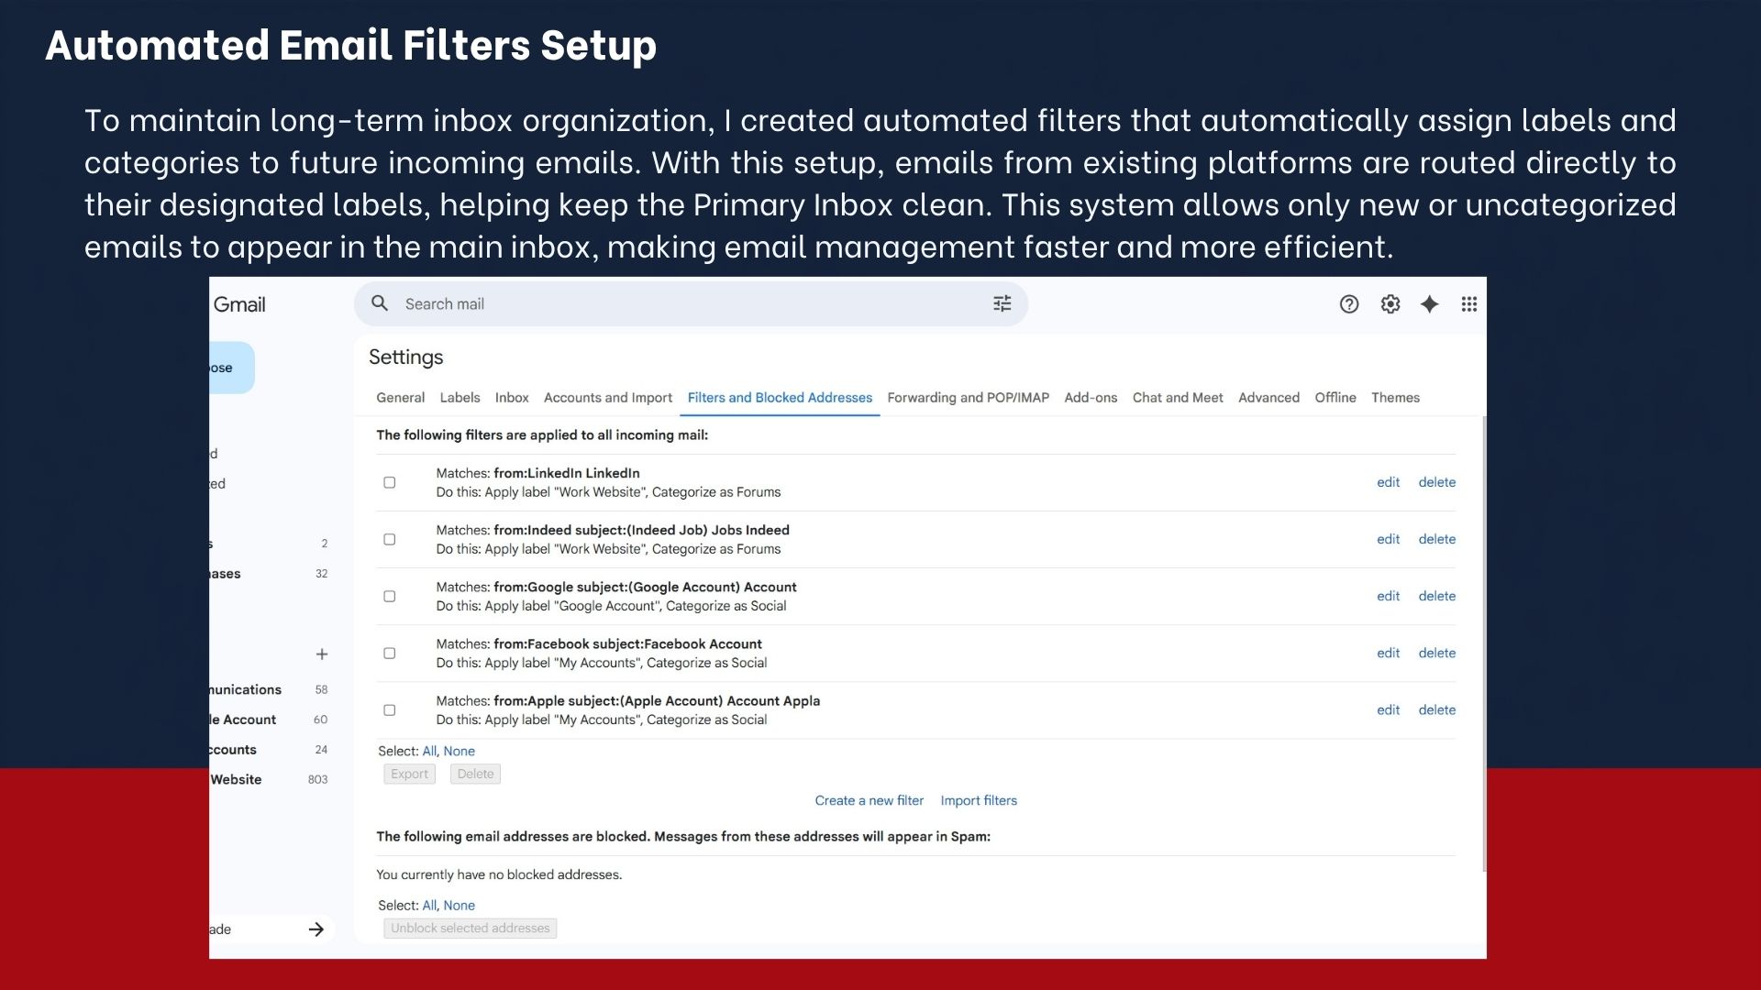Viewport: 1761px width, 990px height.
Task: Open the Settings gear icon
Action: pyautogui.click(x=1390, y=304)
